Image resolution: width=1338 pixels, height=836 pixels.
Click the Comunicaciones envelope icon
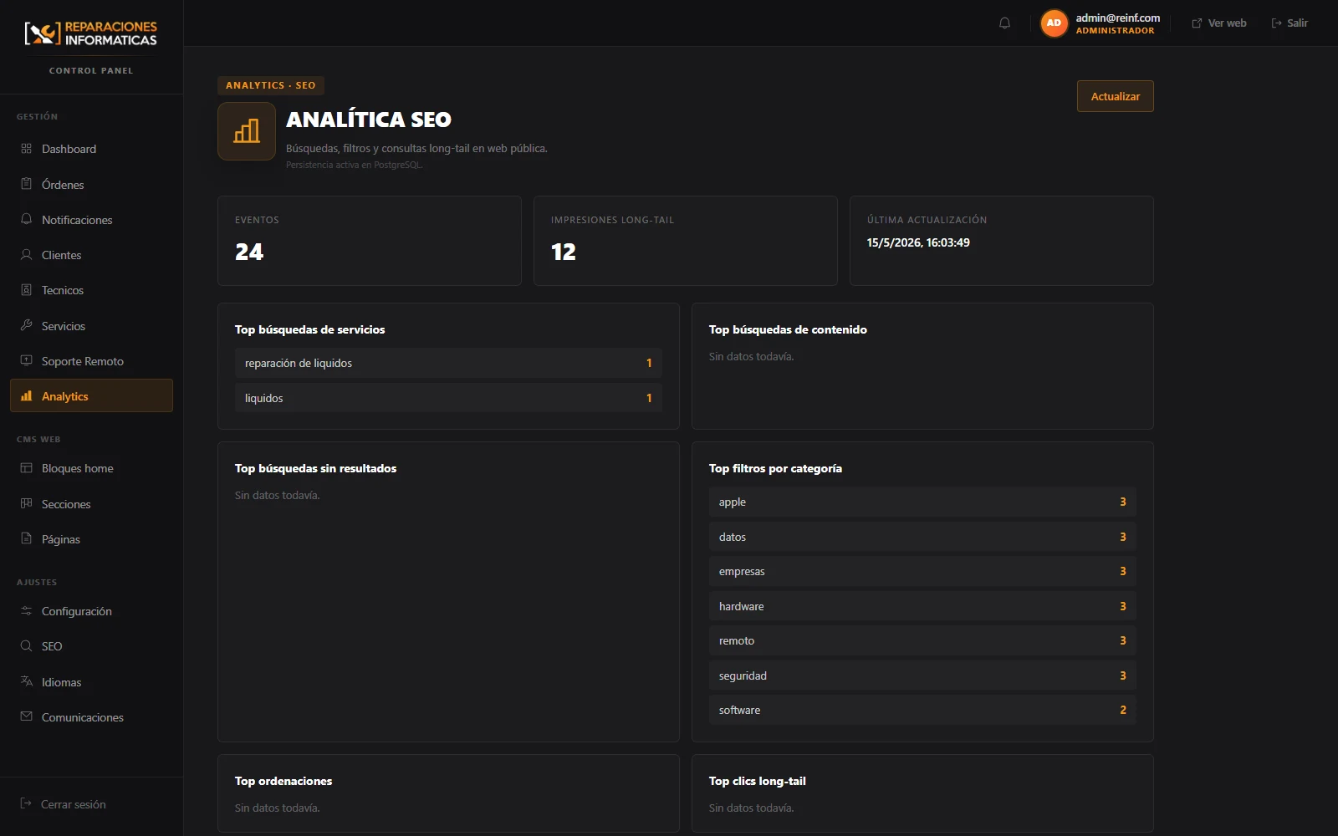click(x=26, y=716)
